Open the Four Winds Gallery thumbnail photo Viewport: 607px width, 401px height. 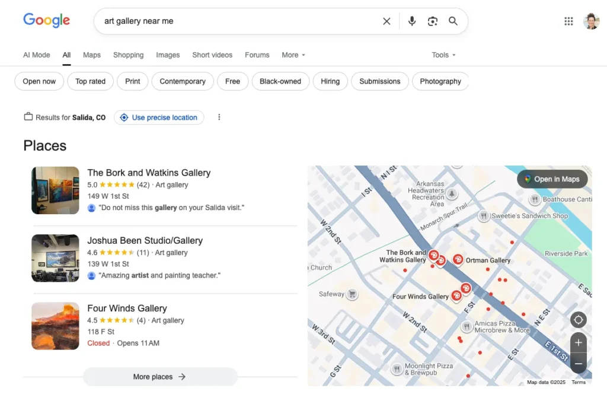(55, 326)
